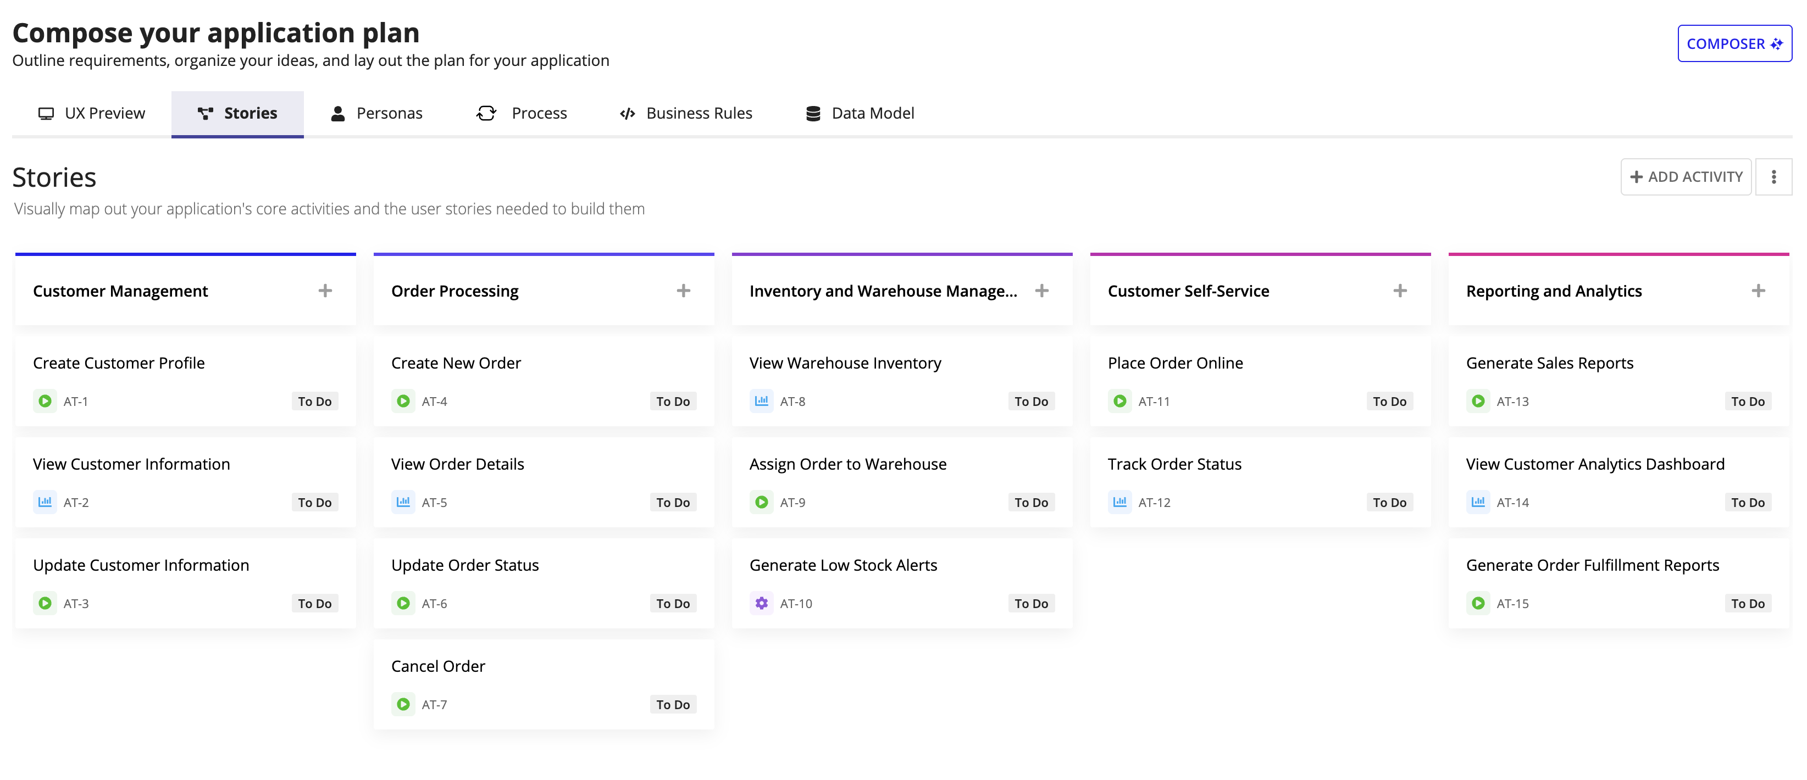The width and height of the screenshot is (1807, 780).
Task: Click the To Do badge on AT-15
Action: 1748,603
